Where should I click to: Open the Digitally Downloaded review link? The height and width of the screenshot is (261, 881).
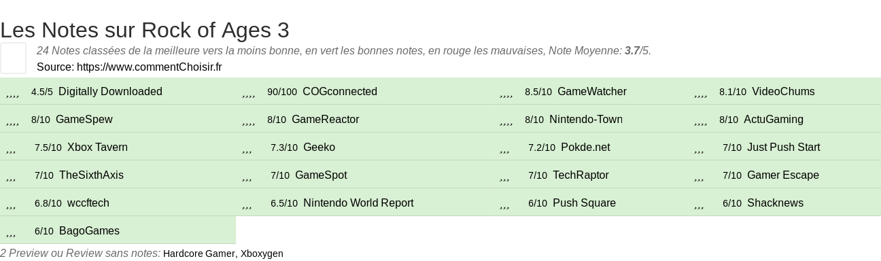tap(110, 91)
